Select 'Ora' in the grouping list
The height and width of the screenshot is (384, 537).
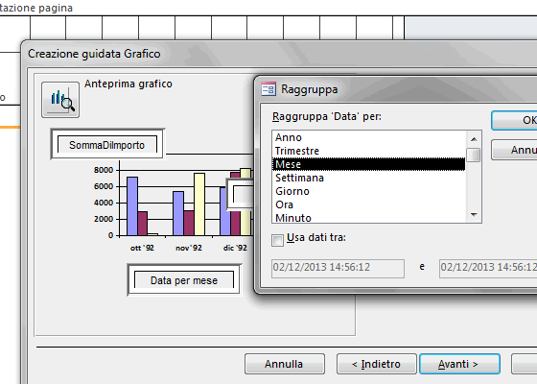pos(369,204)
